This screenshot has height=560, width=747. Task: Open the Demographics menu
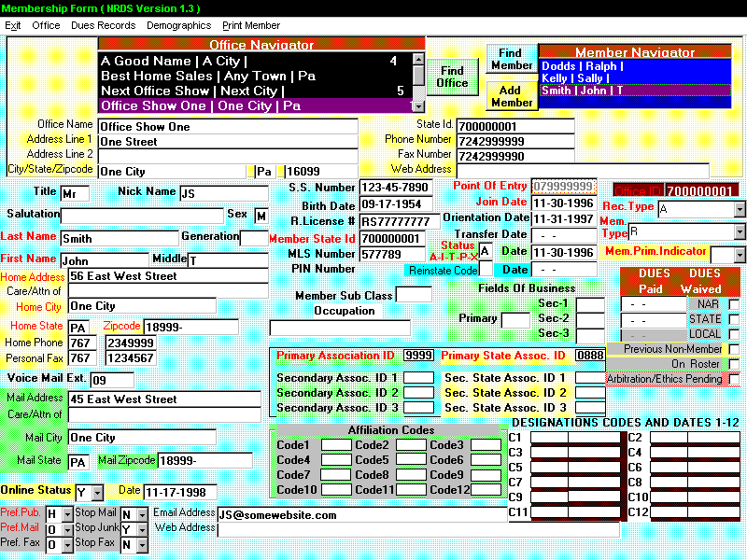pos(178,25)
